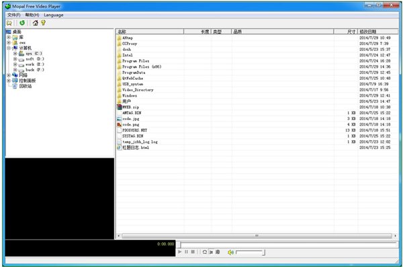The image size is (403, 267).
Task: Stop playback with the stop button
Action: tap(193, 252)
